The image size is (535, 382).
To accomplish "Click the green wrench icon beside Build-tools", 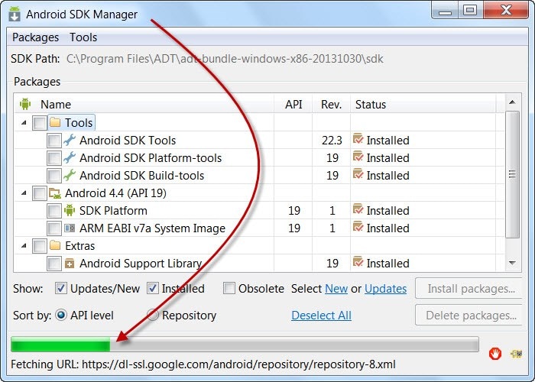I will point(70,175).
